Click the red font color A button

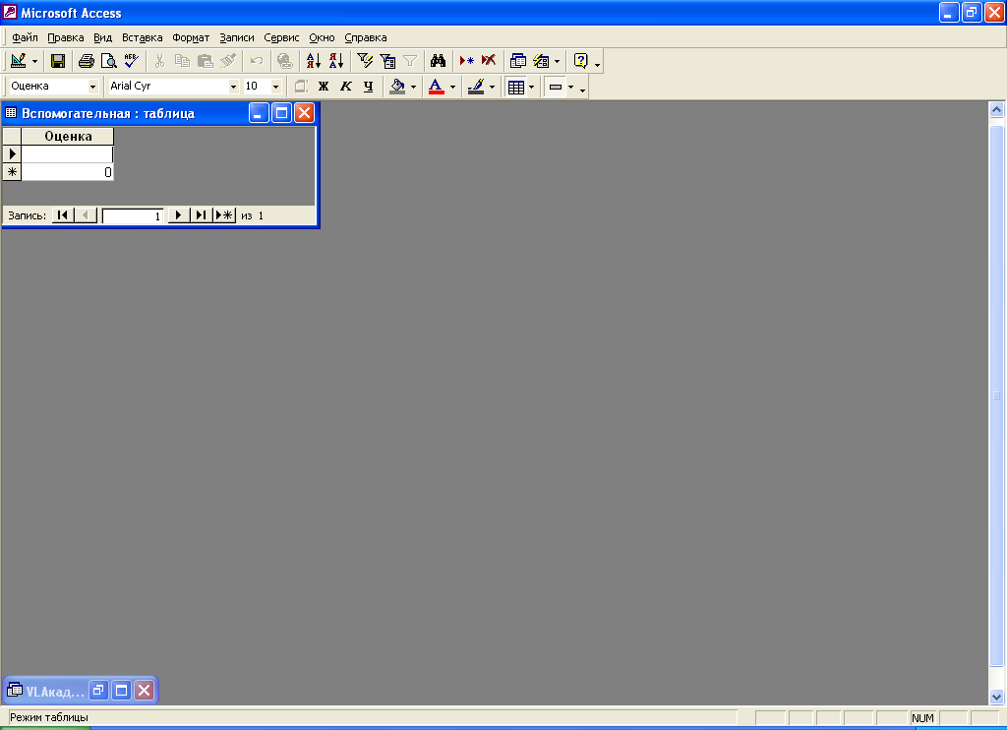click(x=436, y=87)
